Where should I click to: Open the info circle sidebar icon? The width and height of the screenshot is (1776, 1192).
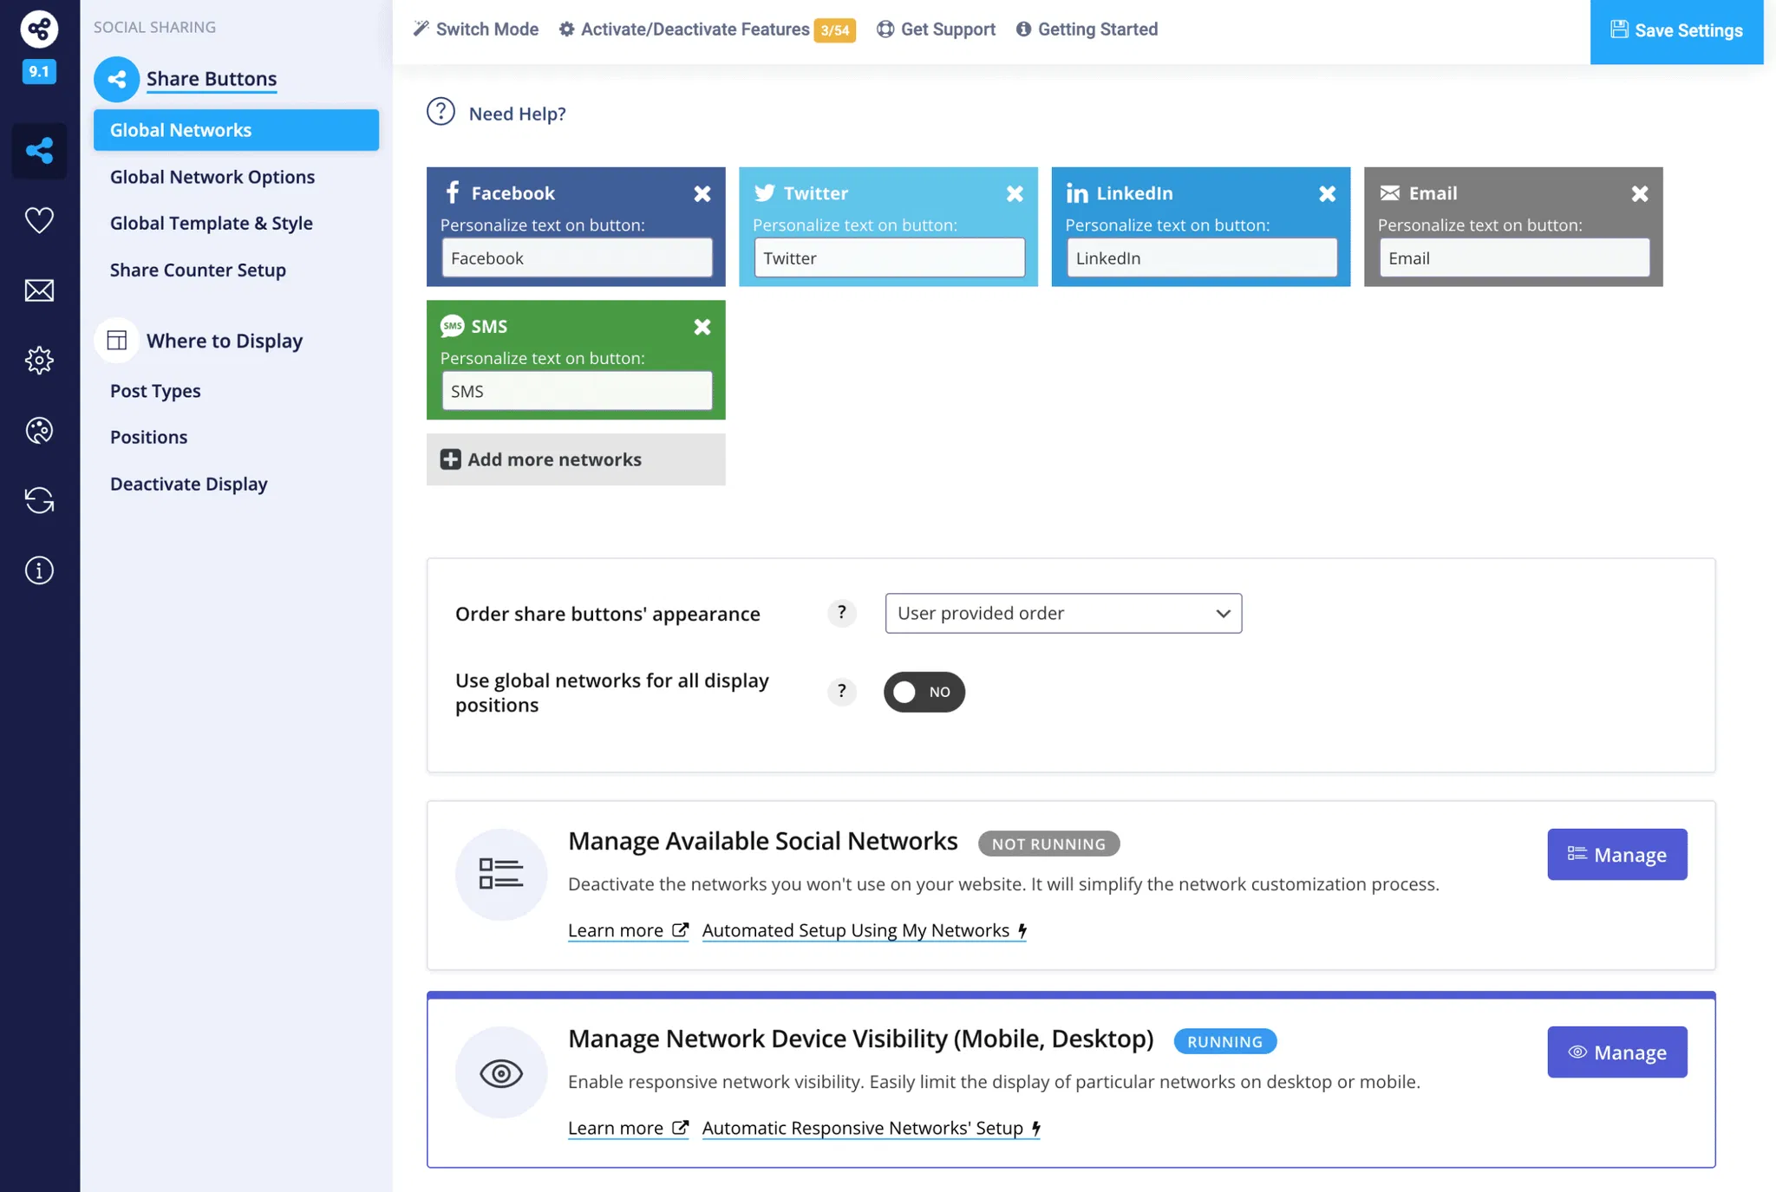pyautogui.click(x=39, y=570)
